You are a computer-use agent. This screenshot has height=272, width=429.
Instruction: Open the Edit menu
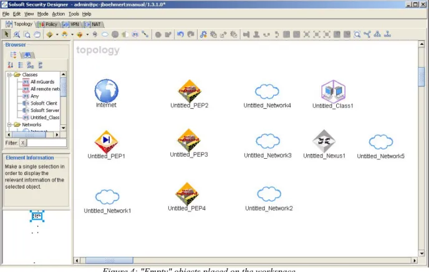[17, 14]
